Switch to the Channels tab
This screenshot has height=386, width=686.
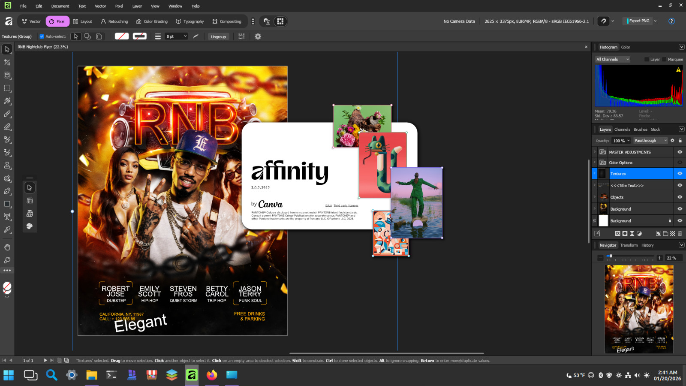tap(622, 129)
